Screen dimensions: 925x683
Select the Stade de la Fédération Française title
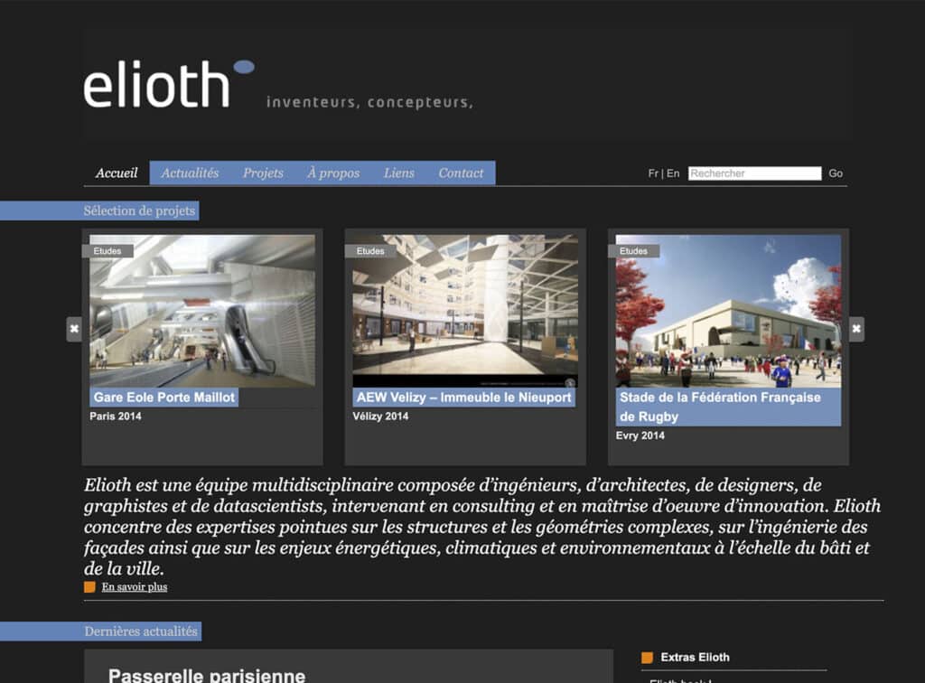tap(720, 407)
